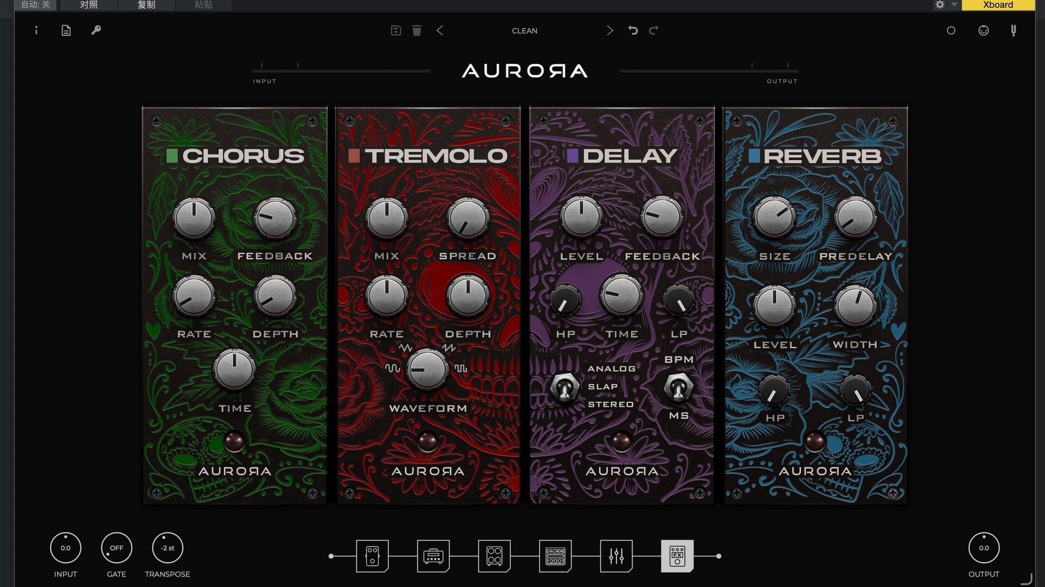Click the Reverb LEVEL knob
This screenshot has height=587, width=1045.
click(774, 306)
